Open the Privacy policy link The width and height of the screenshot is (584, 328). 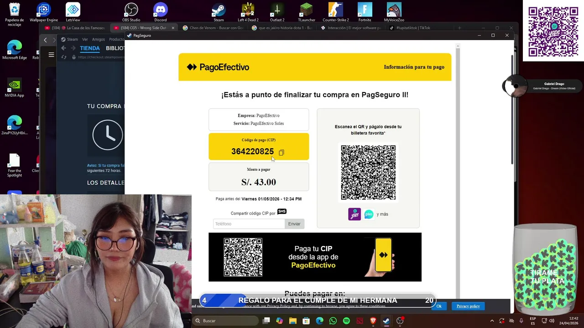[x=468, y=306]
